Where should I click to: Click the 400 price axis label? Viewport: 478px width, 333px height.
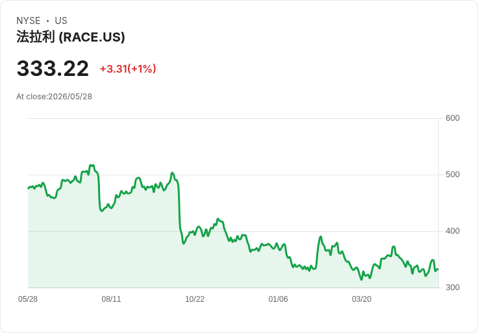coord(453,231)
